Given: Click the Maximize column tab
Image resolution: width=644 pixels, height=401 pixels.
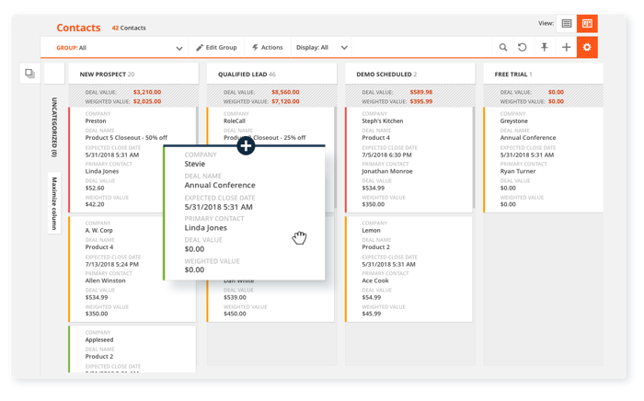Looking at the screenshot, I should pyautogui.click(x=54, y=203).
